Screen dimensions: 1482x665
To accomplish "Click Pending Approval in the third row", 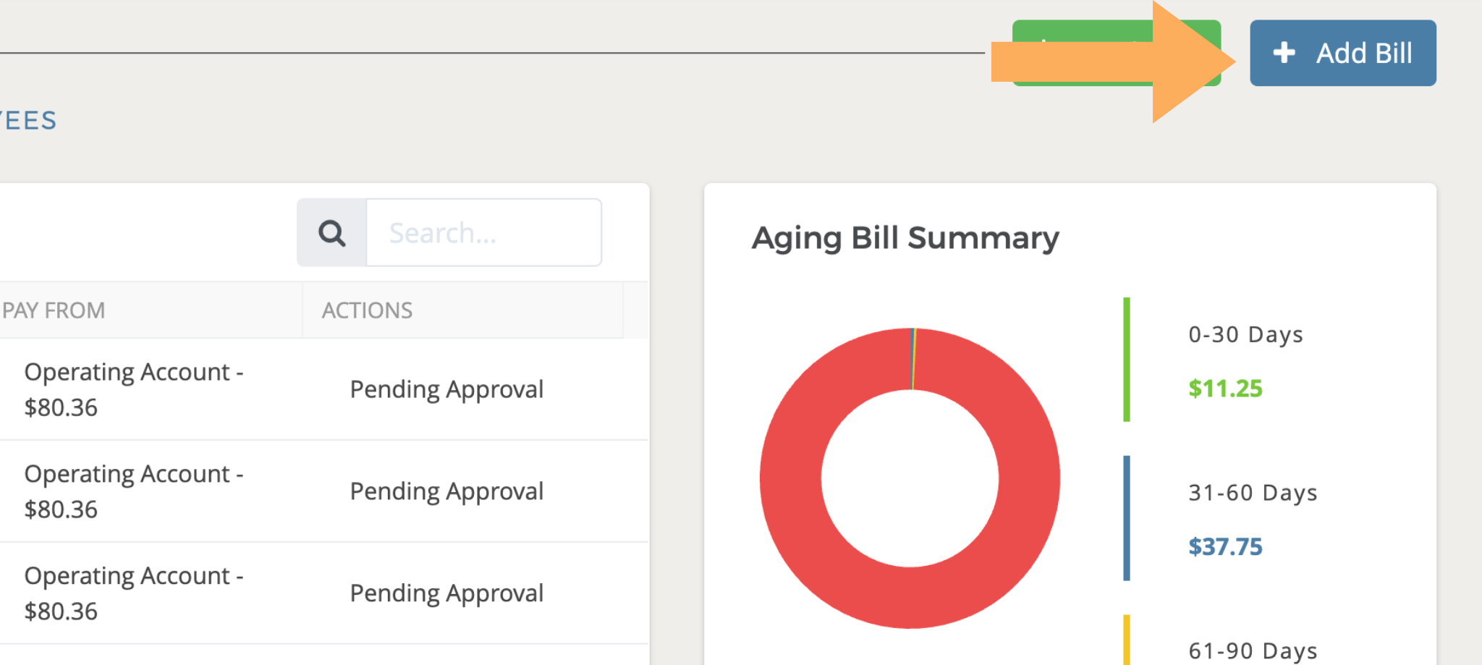I will pyautogui.click(x=446, y=593).
